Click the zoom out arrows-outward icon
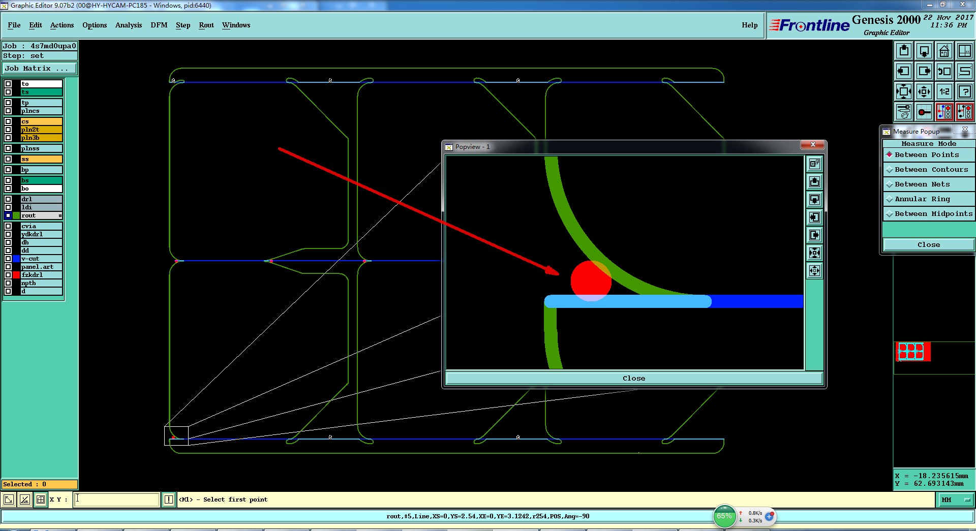The height and width of the screenshot is (531, 976). pyautogui.click(x=924, y=91)
